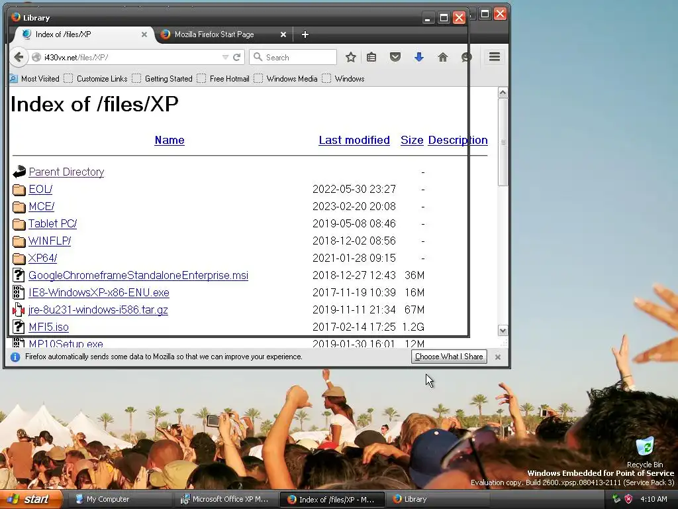Open the WINFLP/ directory link

tap(50, 241)
